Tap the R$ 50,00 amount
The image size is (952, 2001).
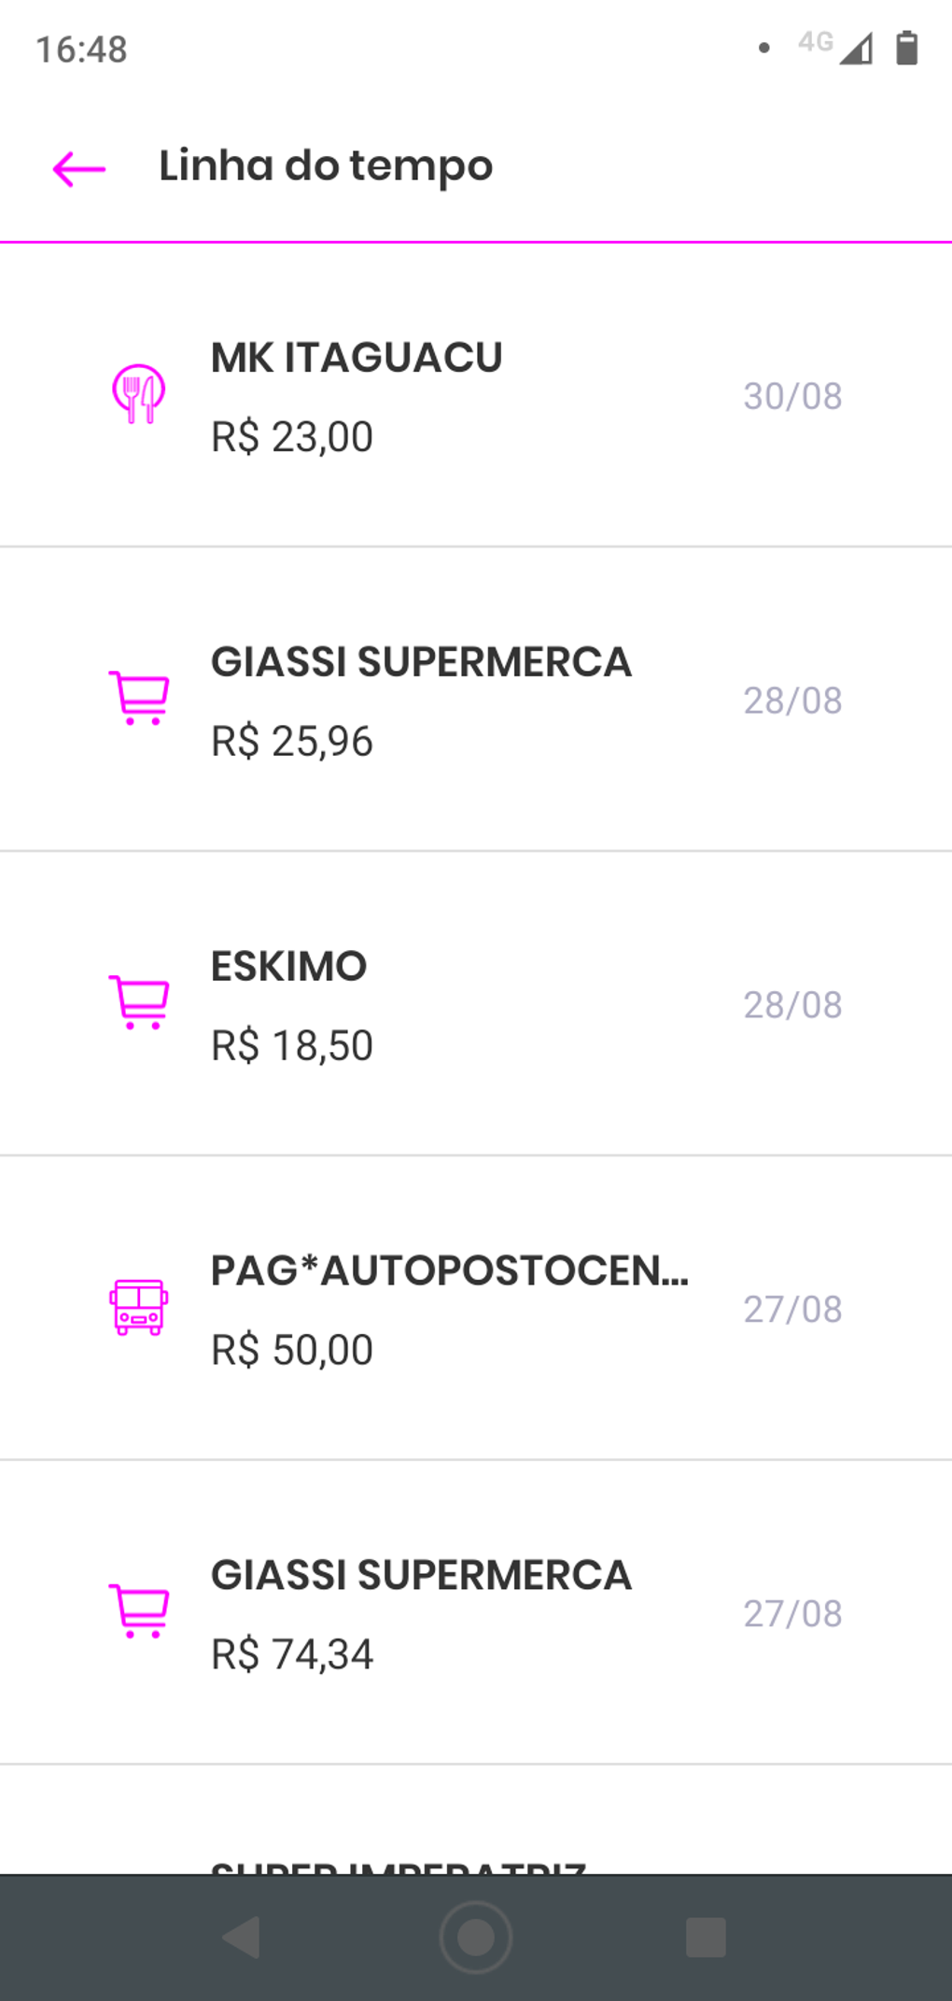[x=292, y=1351]
